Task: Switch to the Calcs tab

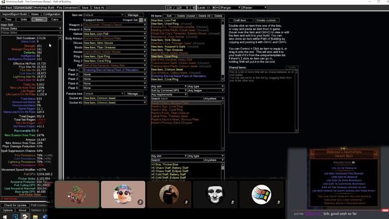Action: click(55, 19)
